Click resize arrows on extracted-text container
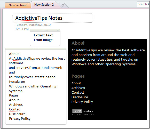The width and height of the screenshot is (150, 129). point(65,49)
